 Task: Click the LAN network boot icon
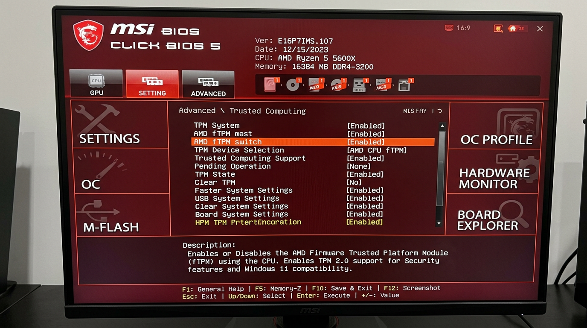click(404, 85)
